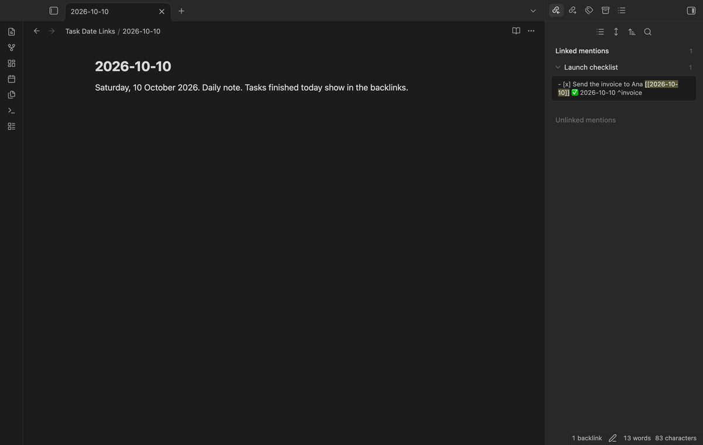Open a new tab with plus
Viewport: 703px width, 445px height.
point(182,11)
